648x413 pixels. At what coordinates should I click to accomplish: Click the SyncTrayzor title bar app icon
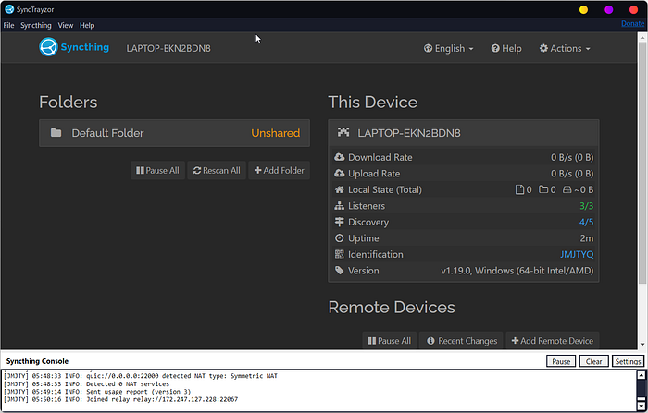[9, 9]
